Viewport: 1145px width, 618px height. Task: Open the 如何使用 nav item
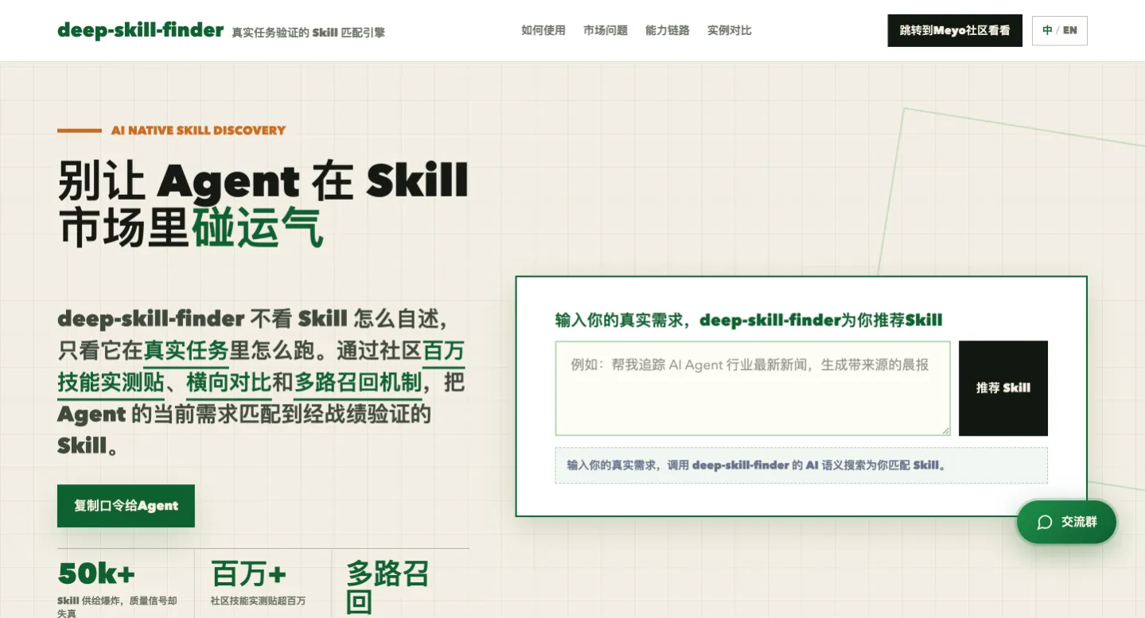(543, 30)
